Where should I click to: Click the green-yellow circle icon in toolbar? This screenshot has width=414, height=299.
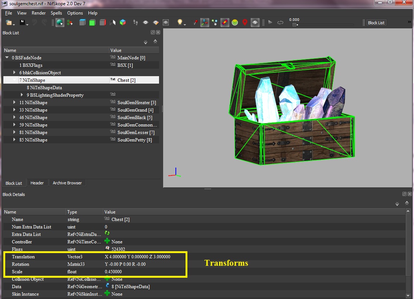pos(235,23)
